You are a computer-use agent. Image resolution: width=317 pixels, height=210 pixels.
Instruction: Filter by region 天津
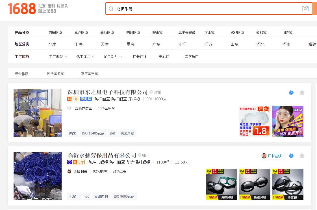coord(105,44)
